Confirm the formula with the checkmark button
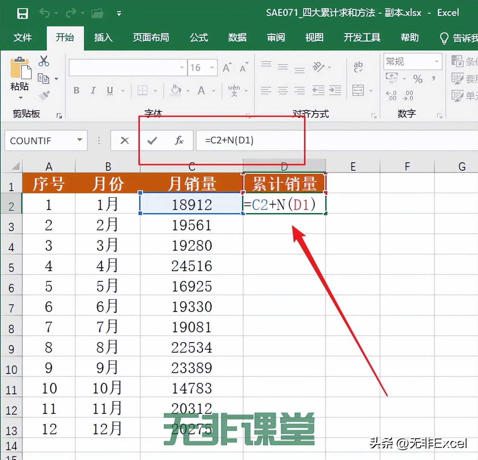The height and width of the screenshot is (460, 478). [152, 140]
